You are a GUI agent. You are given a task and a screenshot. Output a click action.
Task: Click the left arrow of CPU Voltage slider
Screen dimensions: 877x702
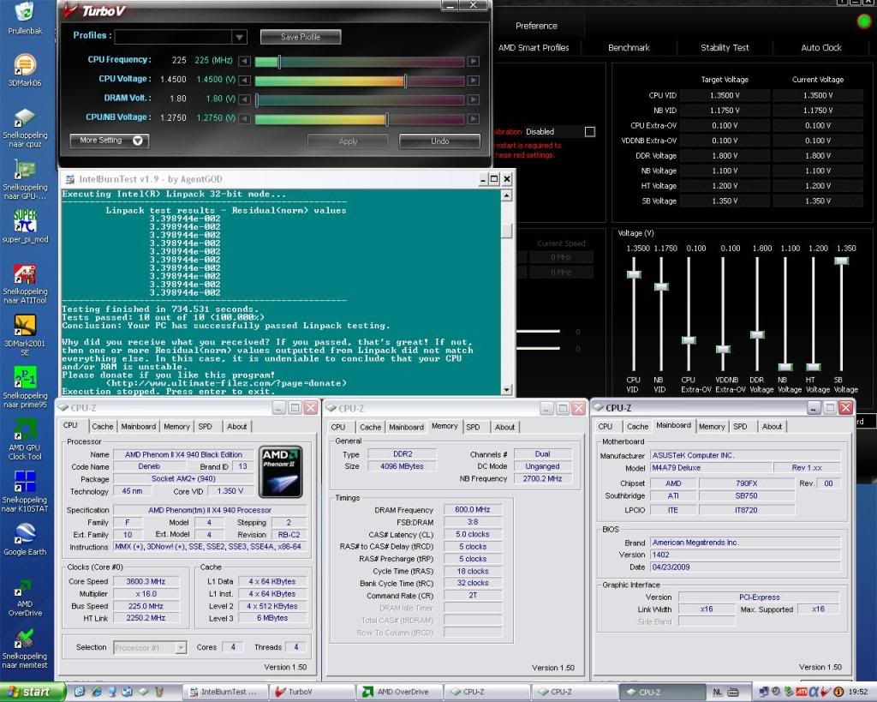pyautogui.click(x=244, y=80)
